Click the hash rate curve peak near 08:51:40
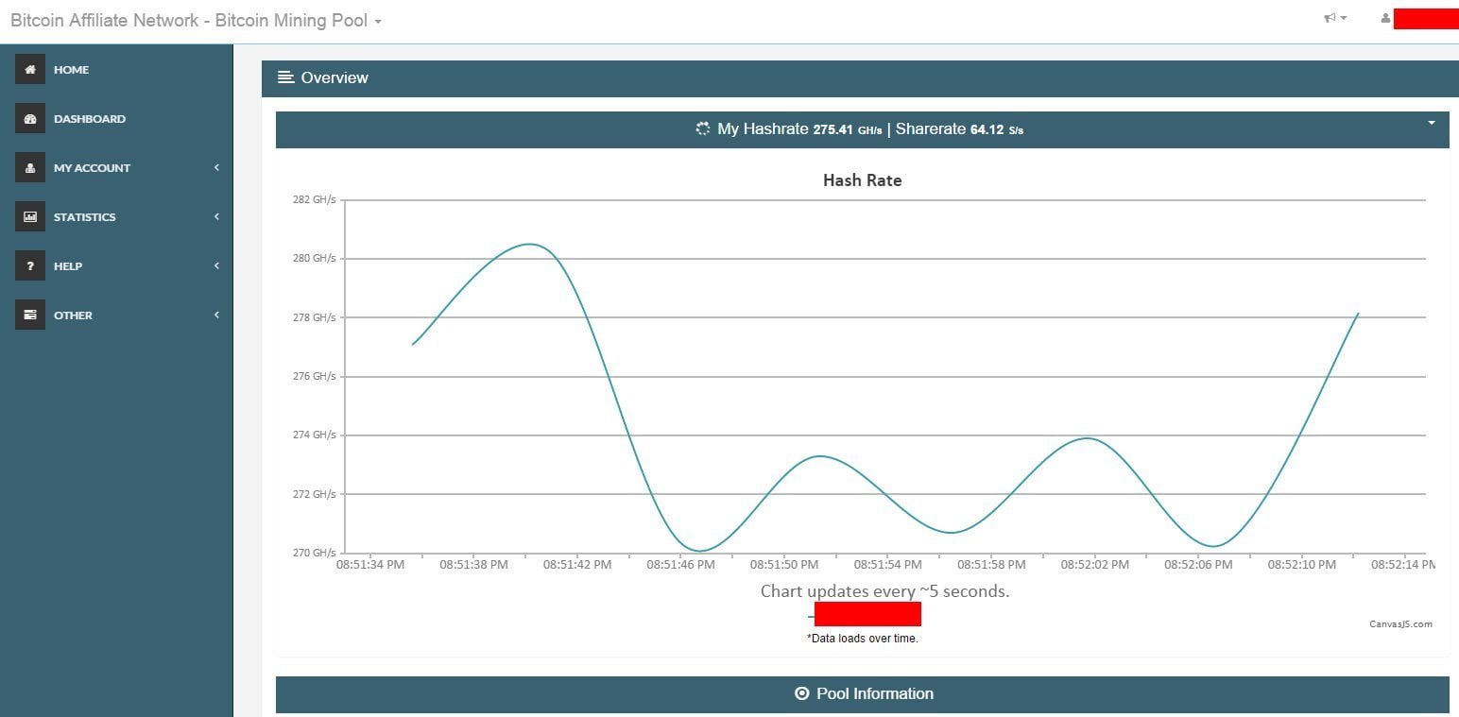 529,245
